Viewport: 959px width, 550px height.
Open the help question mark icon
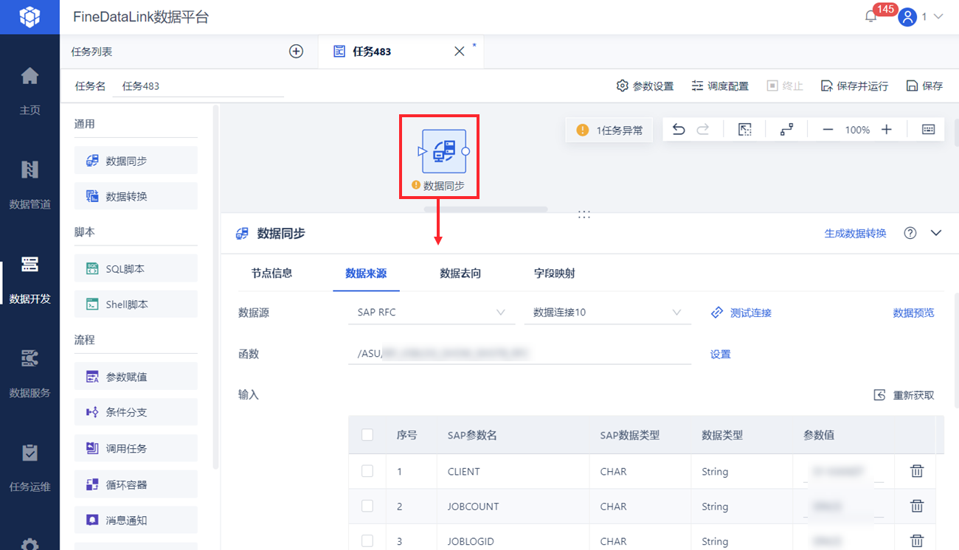pyautogui.click(x=910, y=233)
